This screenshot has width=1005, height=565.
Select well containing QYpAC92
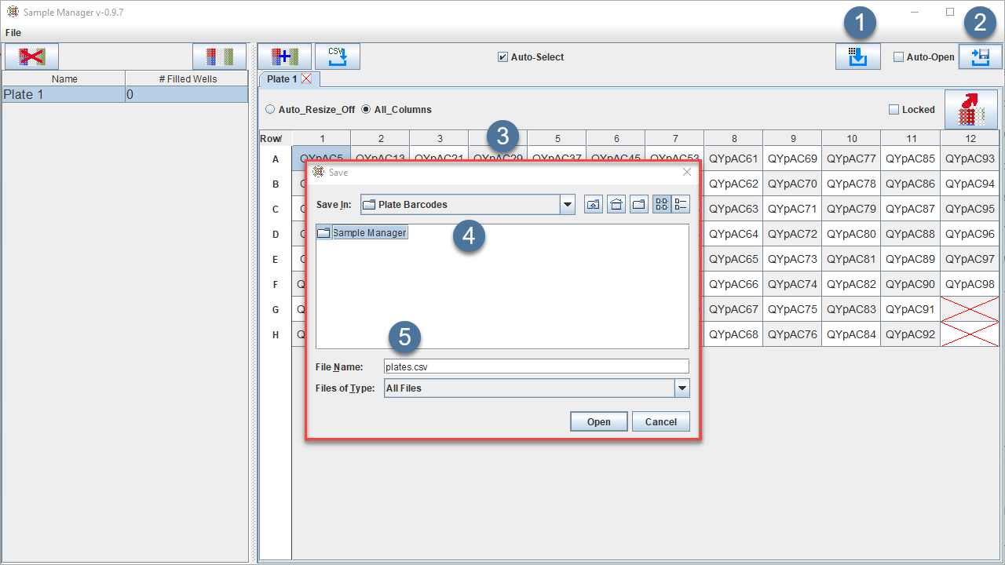click(x=910, y=334)
